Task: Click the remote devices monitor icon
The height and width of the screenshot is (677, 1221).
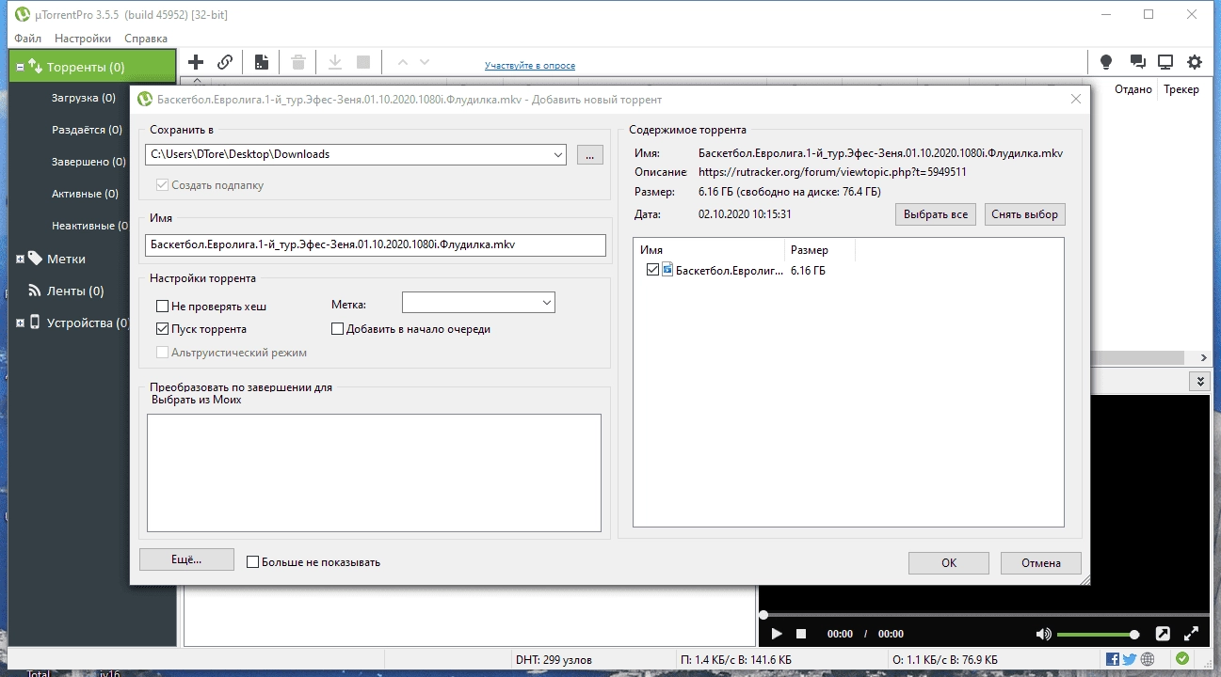Action: [x=1165, y=60]
